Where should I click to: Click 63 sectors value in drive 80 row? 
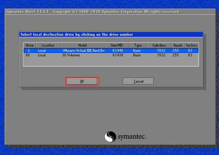coord(190,55)
